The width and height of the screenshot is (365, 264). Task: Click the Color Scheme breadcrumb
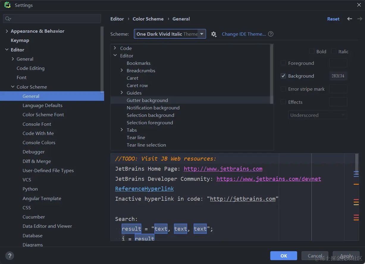(148, 19)
